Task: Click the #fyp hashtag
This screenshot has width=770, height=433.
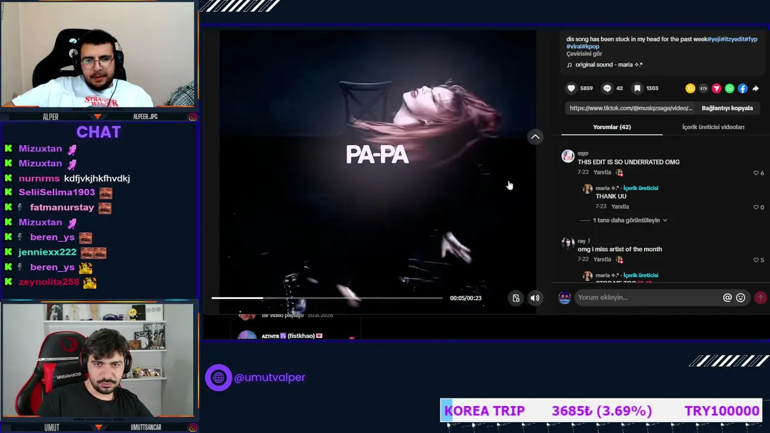Action: [x=751, y=39]
